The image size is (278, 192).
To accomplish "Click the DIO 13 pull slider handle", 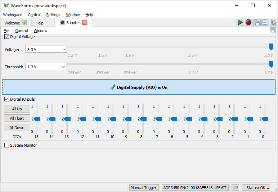I will point(67,119).
